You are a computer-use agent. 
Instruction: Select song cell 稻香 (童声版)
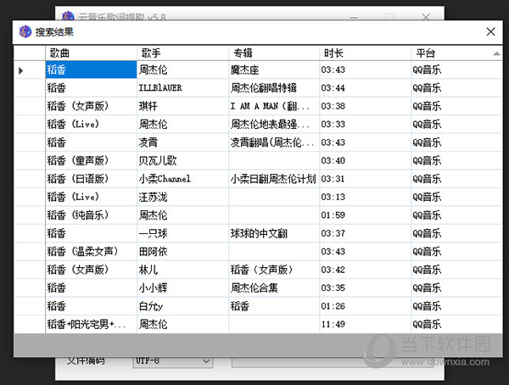pyautogui.click(x=91, y=160)
